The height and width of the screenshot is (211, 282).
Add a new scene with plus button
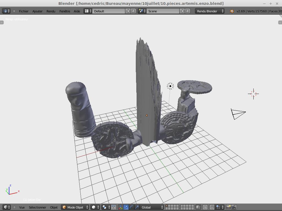pos(182,11)
